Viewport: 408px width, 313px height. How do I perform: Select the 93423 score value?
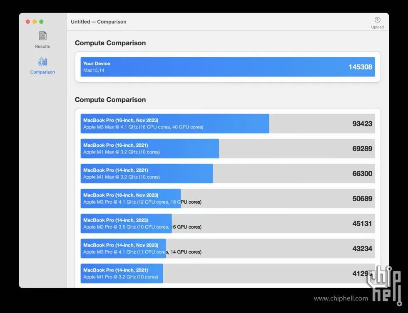[x=362, y=123]
